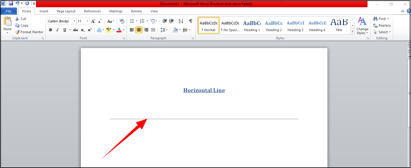Open the References tab
411x168 pixels.
pyautogui.click(x=92, y=11)
